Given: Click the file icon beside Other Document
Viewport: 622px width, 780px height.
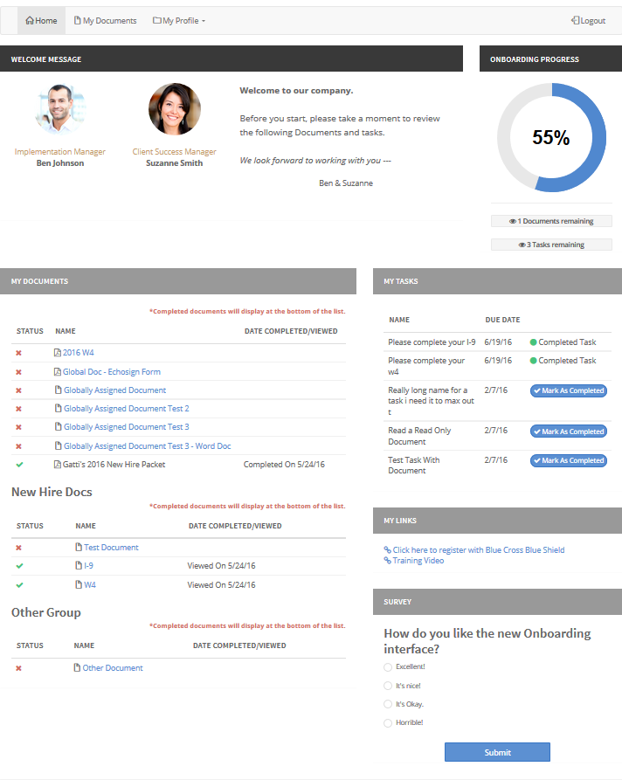Looking at the screenshot, I should (77, 667).
